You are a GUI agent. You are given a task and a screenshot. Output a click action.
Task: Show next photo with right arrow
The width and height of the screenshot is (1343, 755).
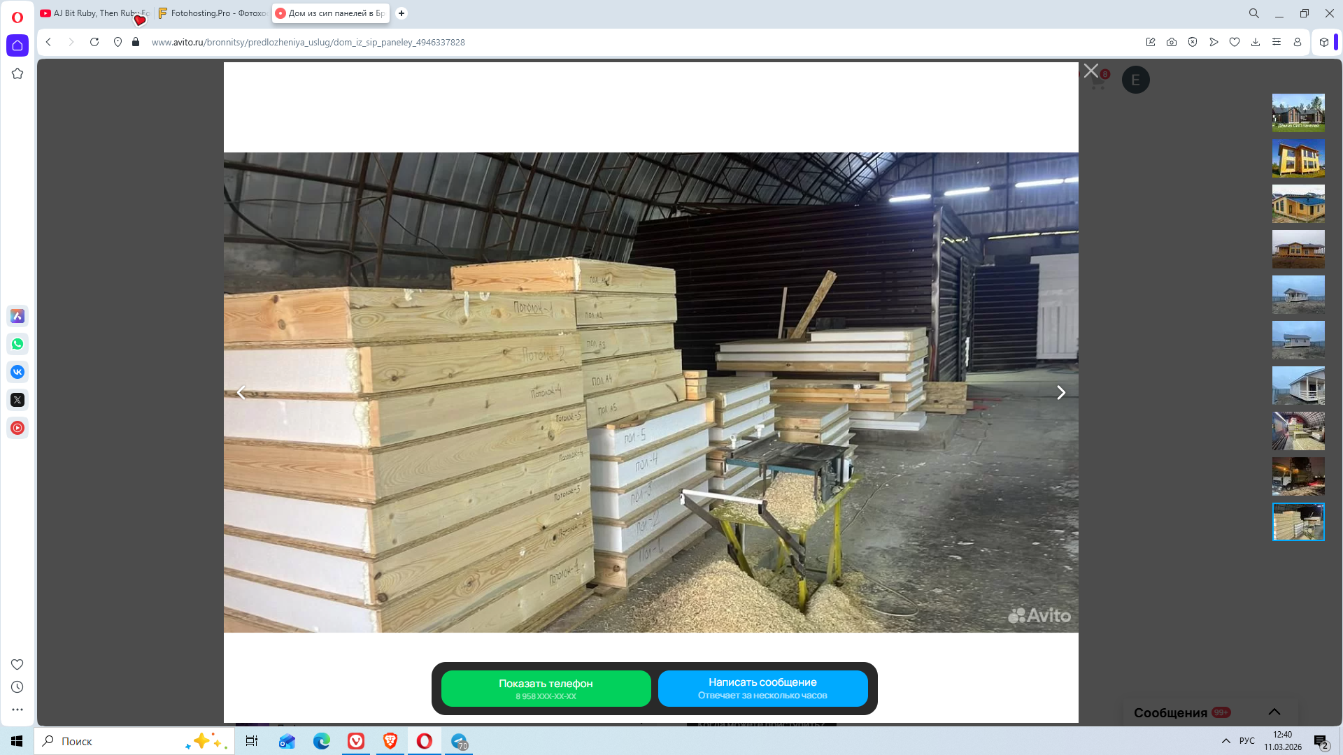point(1060,393)
